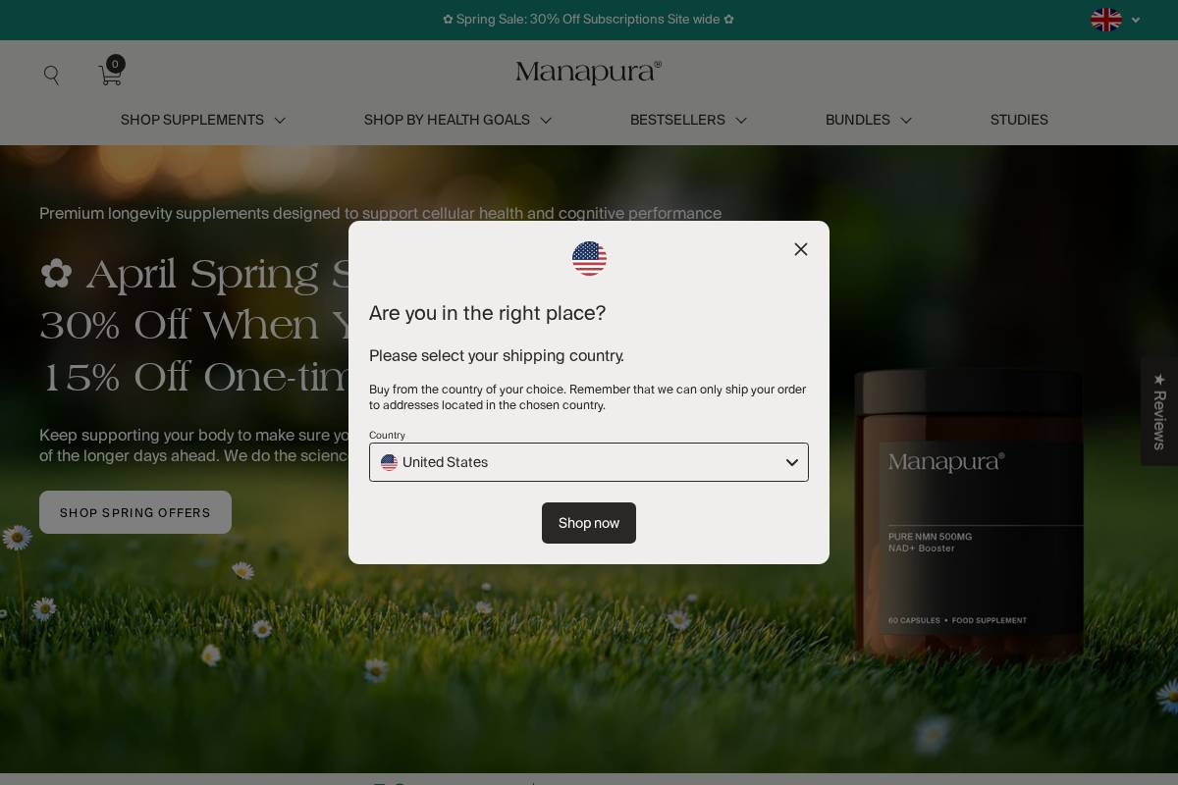Click the 'Premium longevity supplements' tagline text

point(380,214)
